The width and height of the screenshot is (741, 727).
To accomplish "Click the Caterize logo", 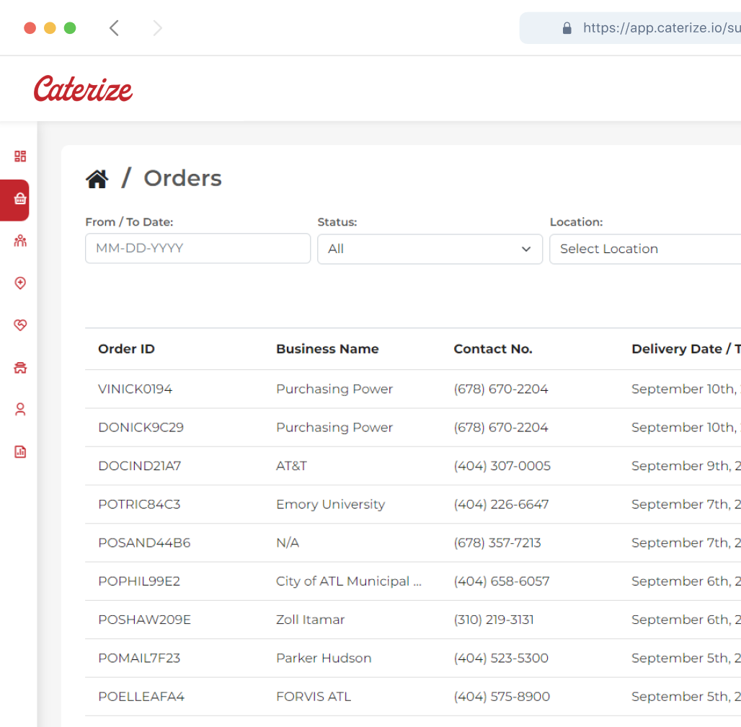I will tap(83, 89).
